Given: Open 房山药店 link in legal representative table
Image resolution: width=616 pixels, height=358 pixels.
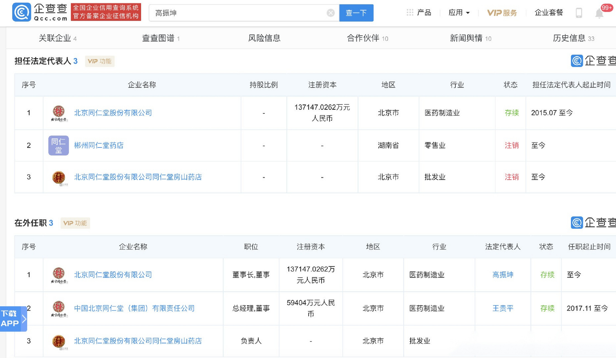Looking at the screenshot, I should click(138, 177).
